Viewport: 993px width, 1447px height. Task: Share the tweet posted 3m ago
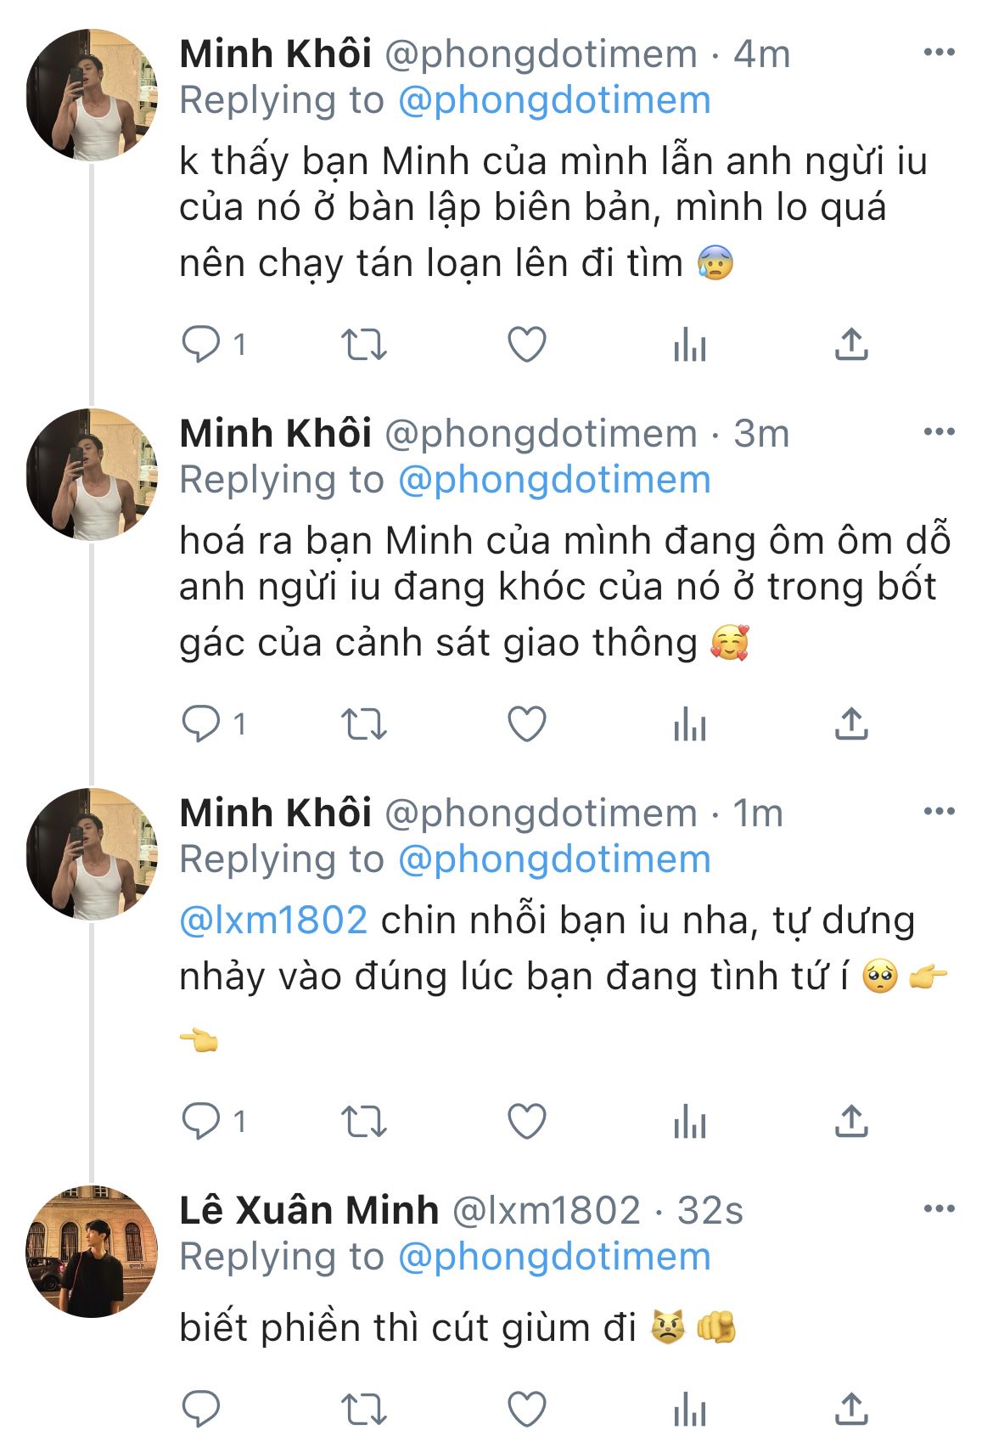(851, 724)
